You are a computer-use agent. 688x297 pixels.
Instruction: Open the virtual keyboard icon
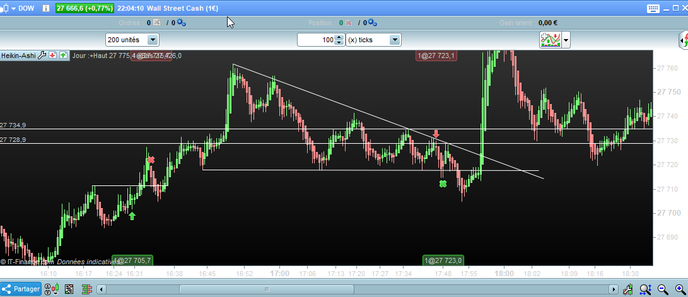(653, 8)
